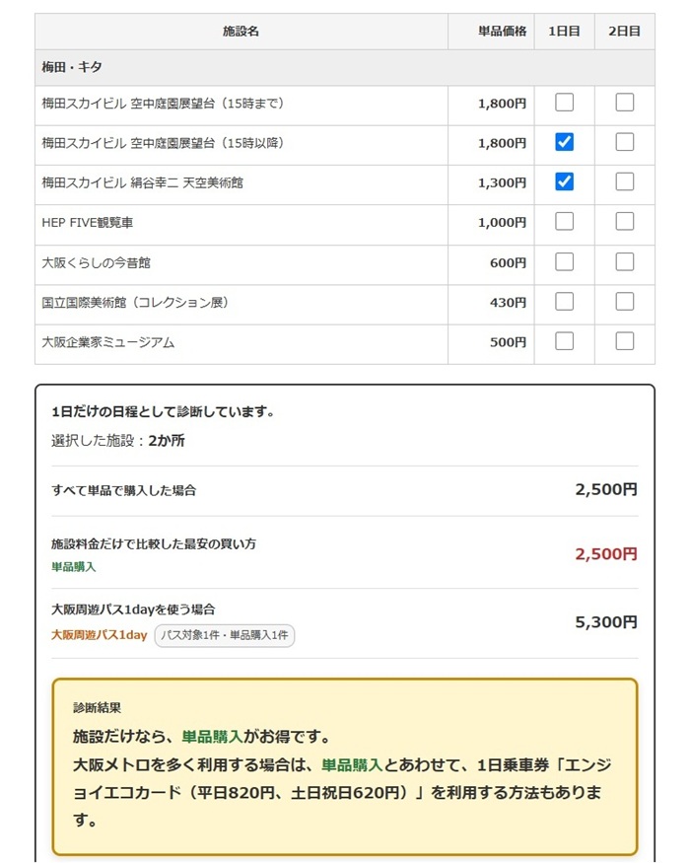This screenshot has height=863, width=690.
Task: Click the 大阪企業家ミュージアム facility name
Action: click(x=108, y=342)
